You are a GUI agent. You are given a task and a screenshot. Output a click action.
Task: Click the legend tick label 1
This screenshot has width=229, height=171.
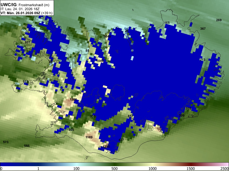(x=38, y=169)
